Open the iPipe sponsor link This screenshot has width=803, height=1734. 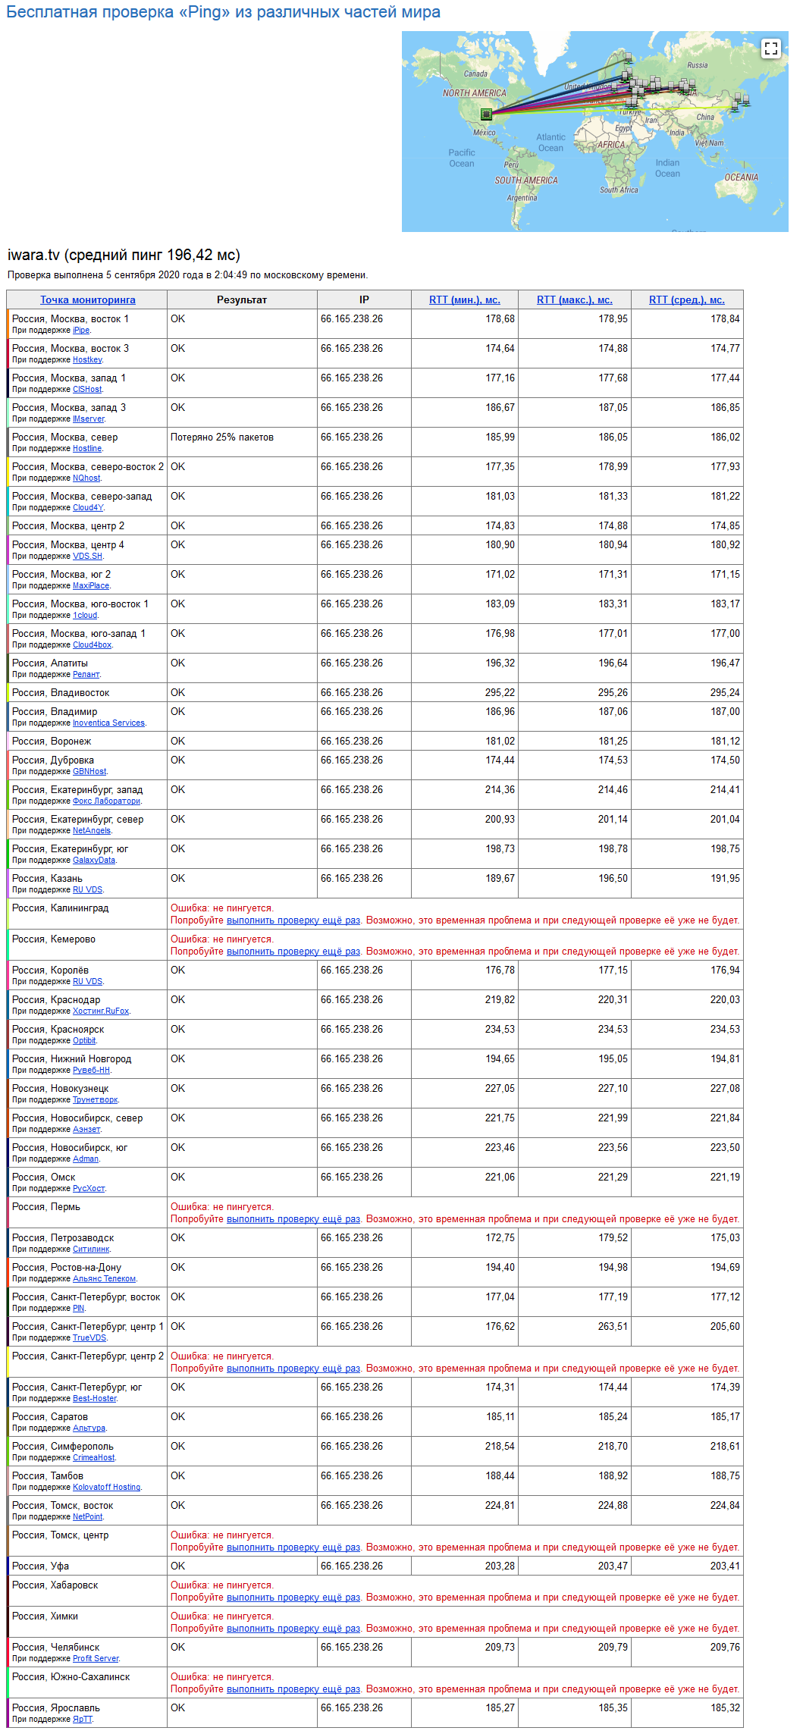point(81,331)
